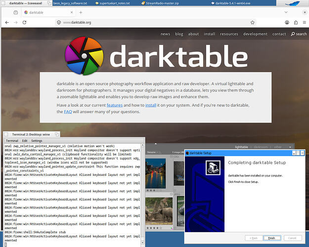
Task: Click the Iceweasel window close box
Action: pos(3,3)
